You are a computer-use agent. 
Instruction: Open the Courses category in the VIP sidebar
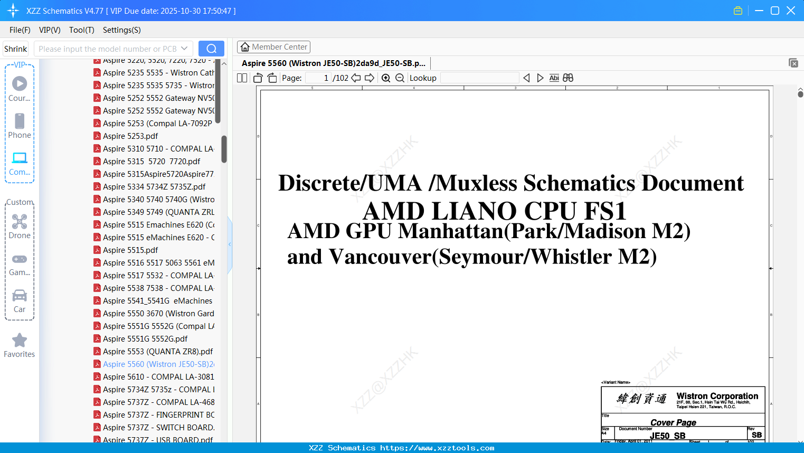(x=20, y=89)
